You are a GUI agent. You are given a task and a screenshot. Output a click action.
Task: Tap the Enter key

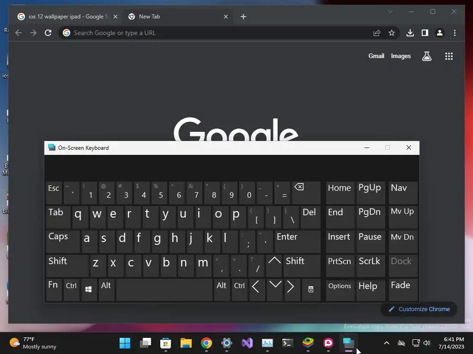[297, 241]
